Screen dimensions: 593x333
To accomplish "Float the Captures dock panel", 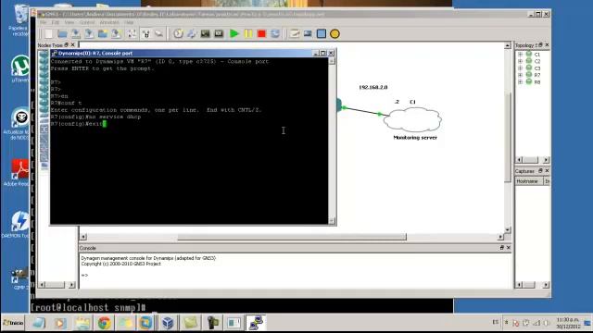I will pos(540,171).
